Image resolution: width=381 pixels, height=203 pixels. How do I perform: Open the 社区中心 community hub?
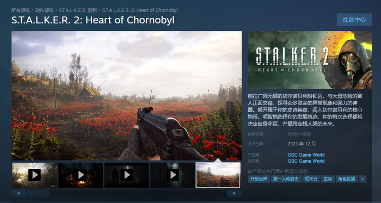tap(354, 20)
